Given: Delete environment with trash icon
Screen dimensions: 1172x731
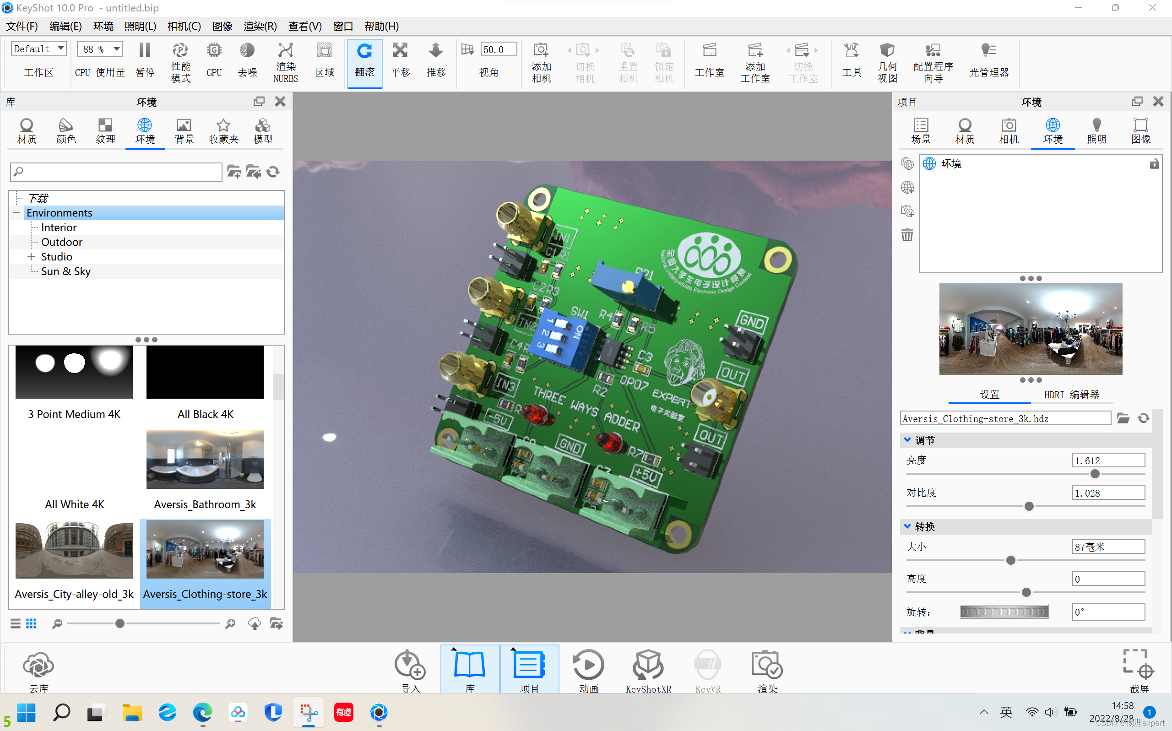Looking at the screenshot, I should (x=907, y=235).
